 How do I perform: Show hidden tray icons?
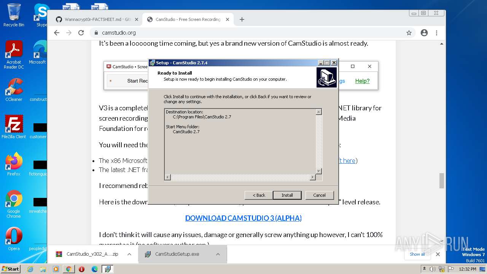[x=425, y=269]
